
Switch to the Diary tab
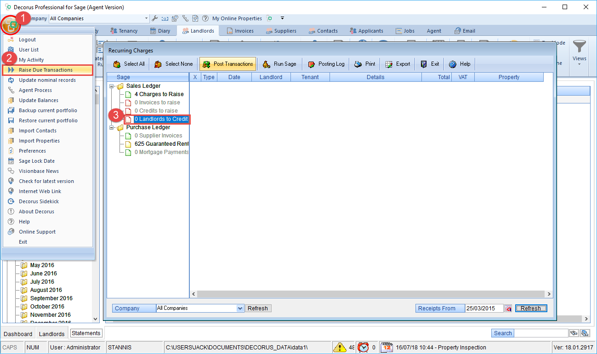(x=160, y=31)
